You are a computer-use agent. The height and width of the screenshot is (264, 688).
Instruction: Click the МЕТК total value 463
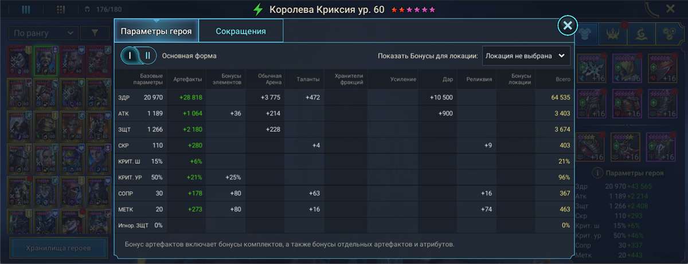tap(564, 210)
